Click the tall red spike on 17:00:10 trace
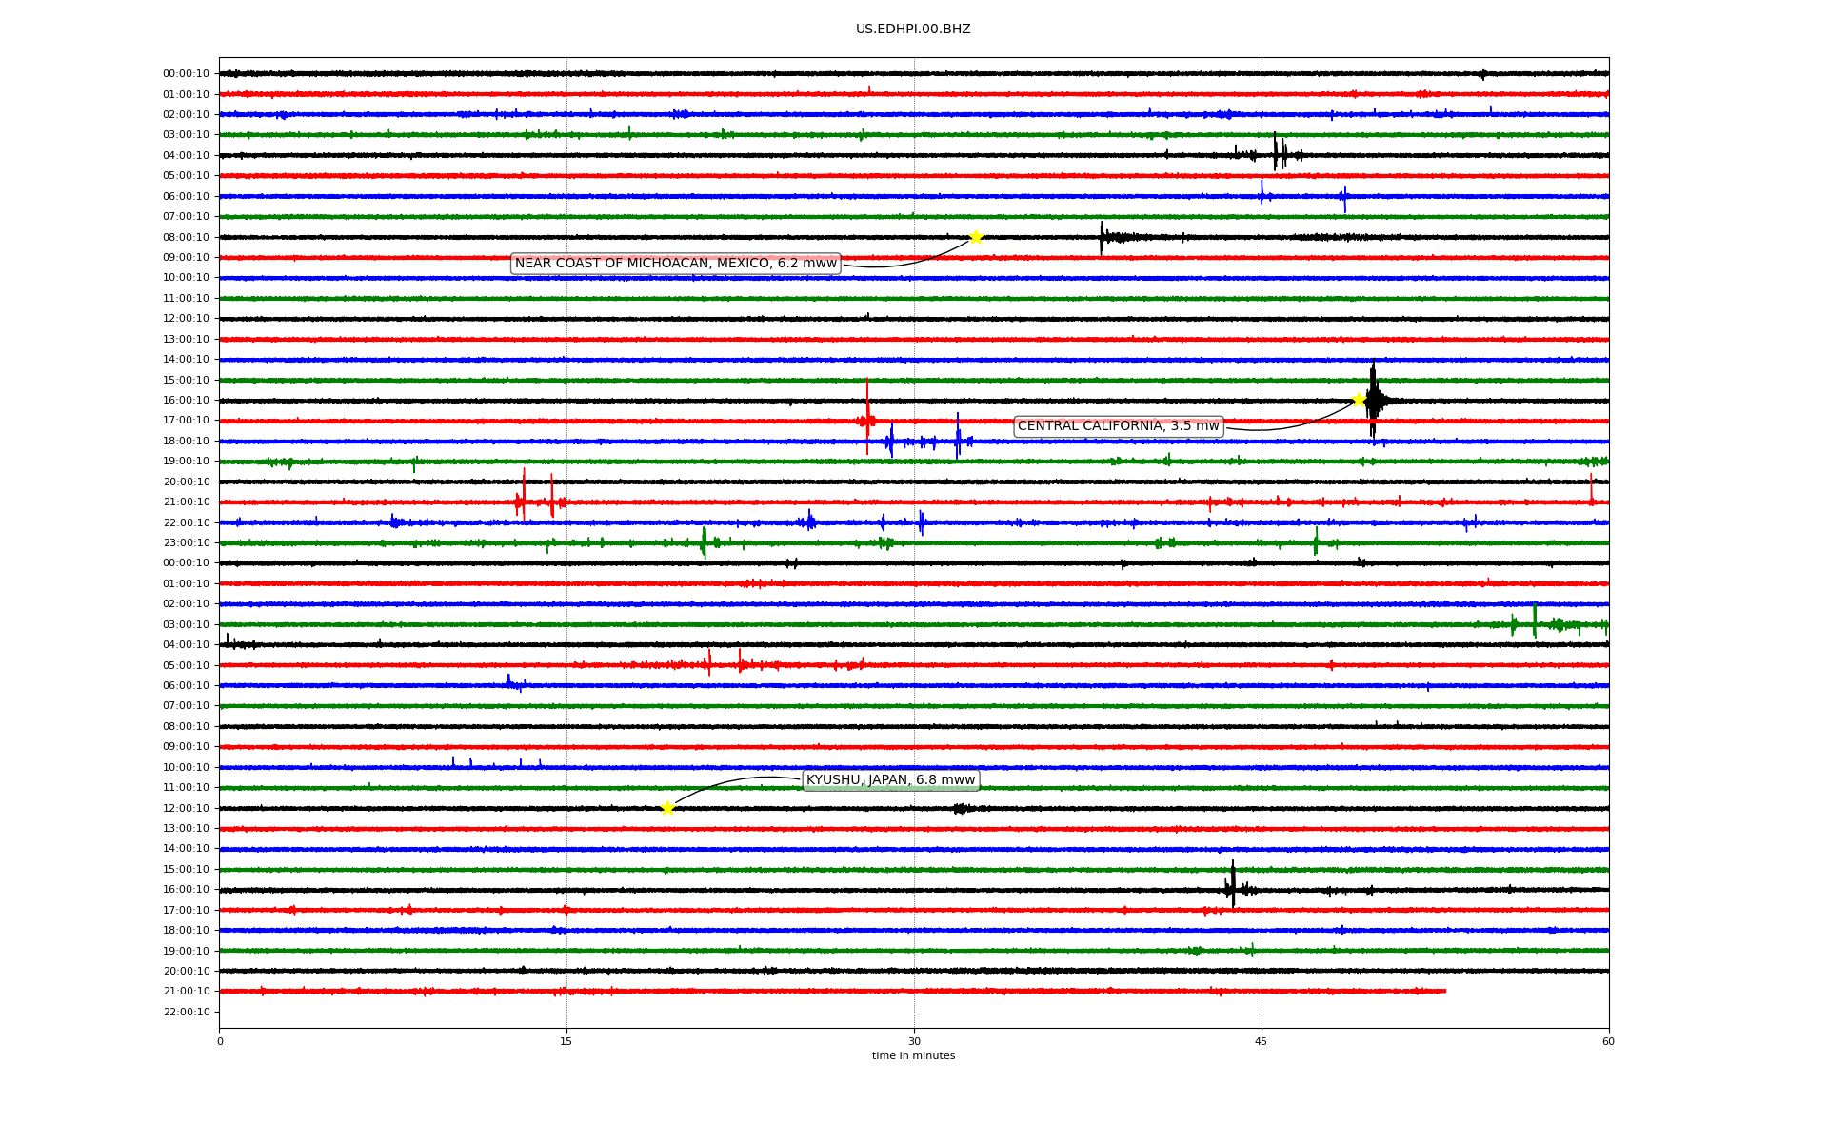The width and height of the screenshot is (1828, 1142). [867, 414]
